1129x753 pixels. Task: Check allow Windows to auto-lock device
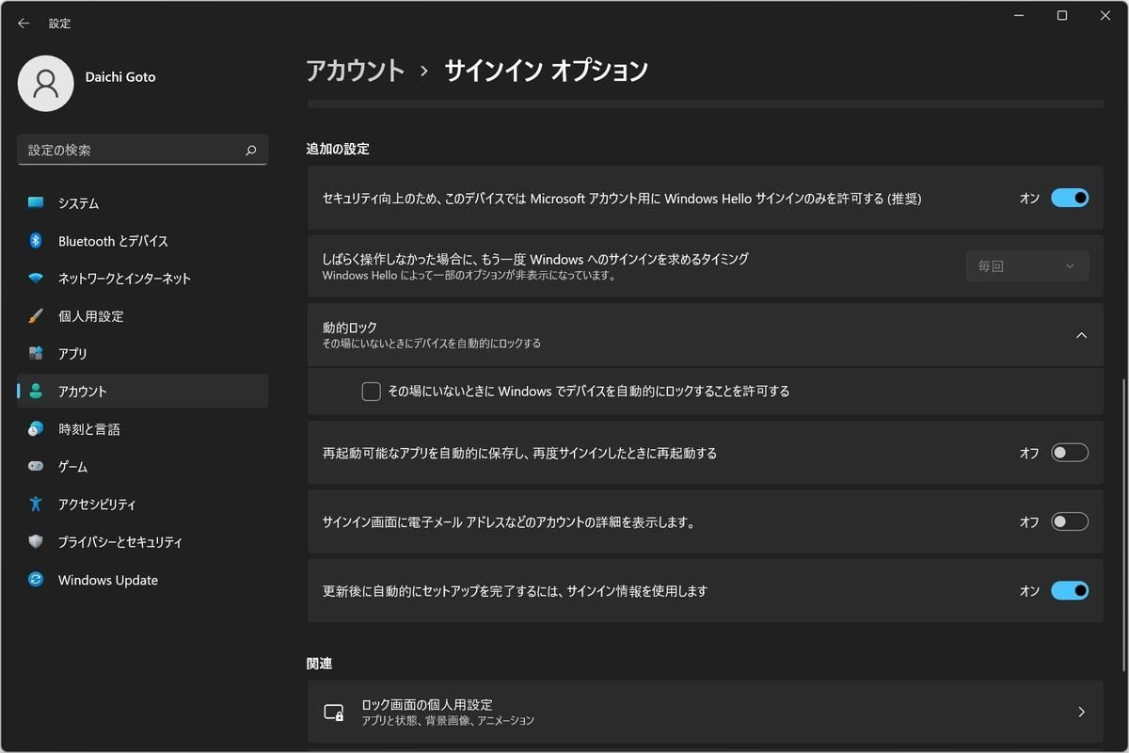(371, 392)
